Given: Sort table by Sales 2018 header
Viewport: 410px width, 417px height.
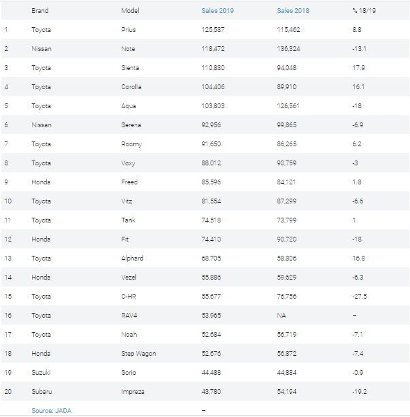Looking at the screenshot, I should 293,11.
